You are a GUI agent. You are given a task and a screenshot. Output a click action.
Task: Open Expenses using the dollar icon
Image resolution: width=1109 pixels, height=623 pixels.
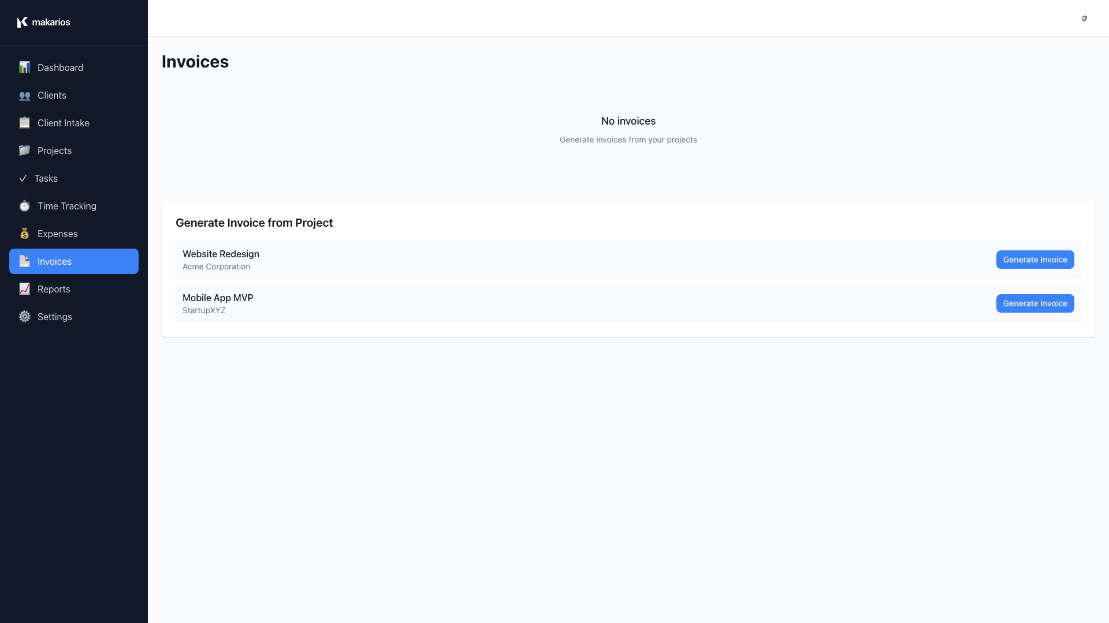click(24, 234)
